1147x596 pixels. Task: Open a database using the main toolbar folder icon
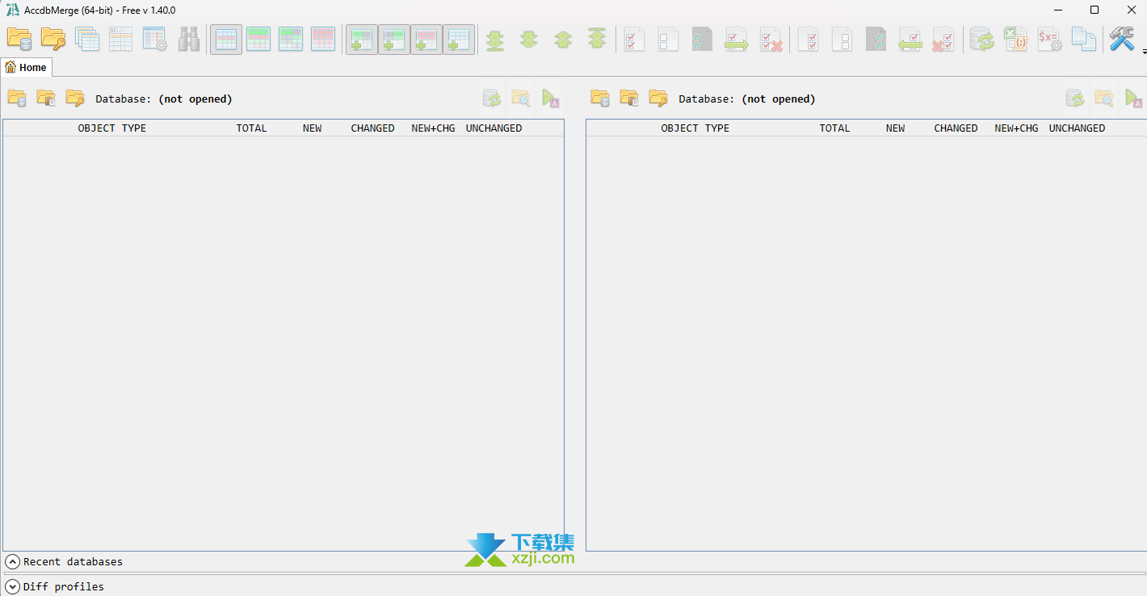(19, 39)
